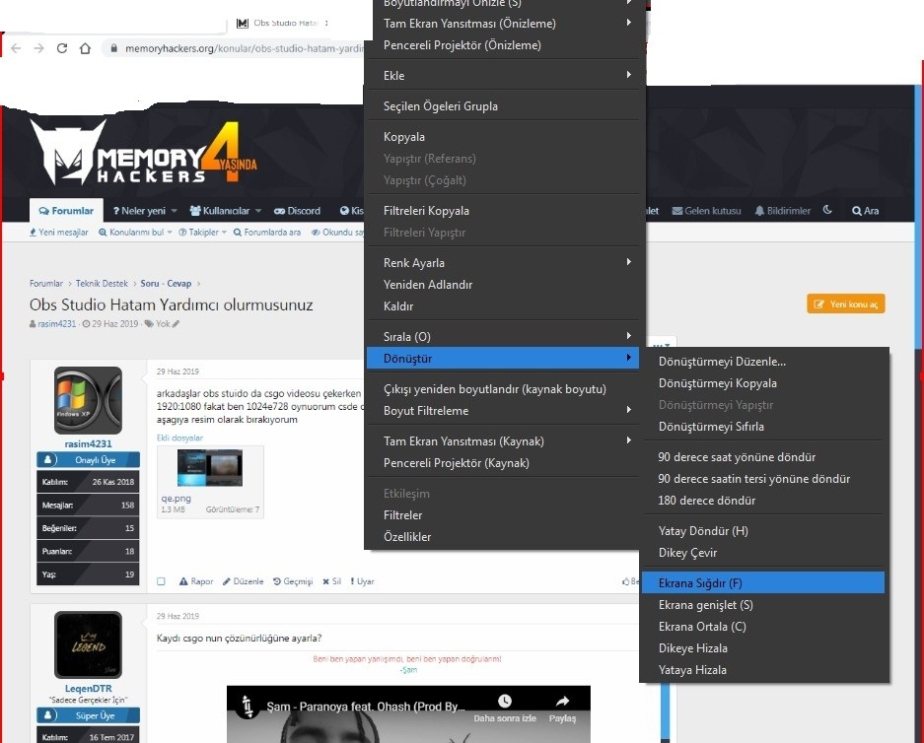Image resolution: width=924 pixels, height=743 pixels.
Task: Edit tags with pencil icon beside Yok
Action: (x=176, y=324)
